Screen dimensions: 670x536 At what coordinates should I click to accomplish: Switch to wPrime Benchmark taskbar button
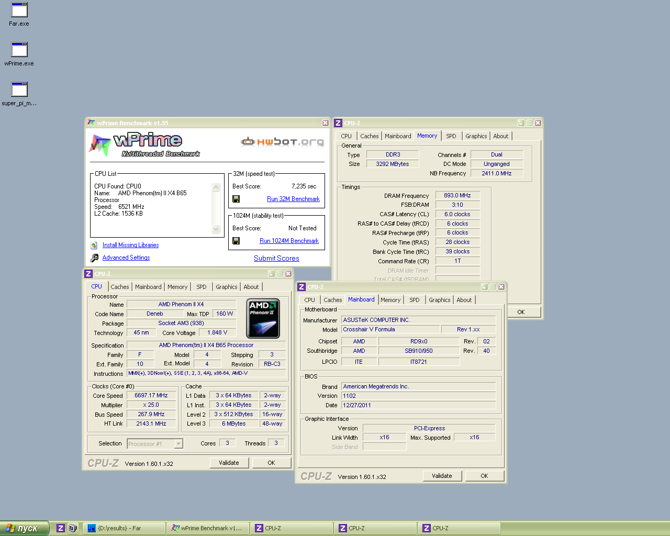coord(208,528)
